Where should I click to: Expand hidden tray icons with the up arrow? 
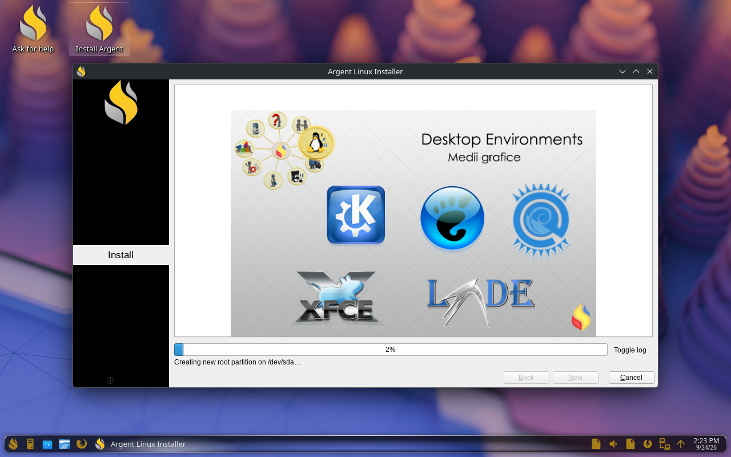pos(681,444)
